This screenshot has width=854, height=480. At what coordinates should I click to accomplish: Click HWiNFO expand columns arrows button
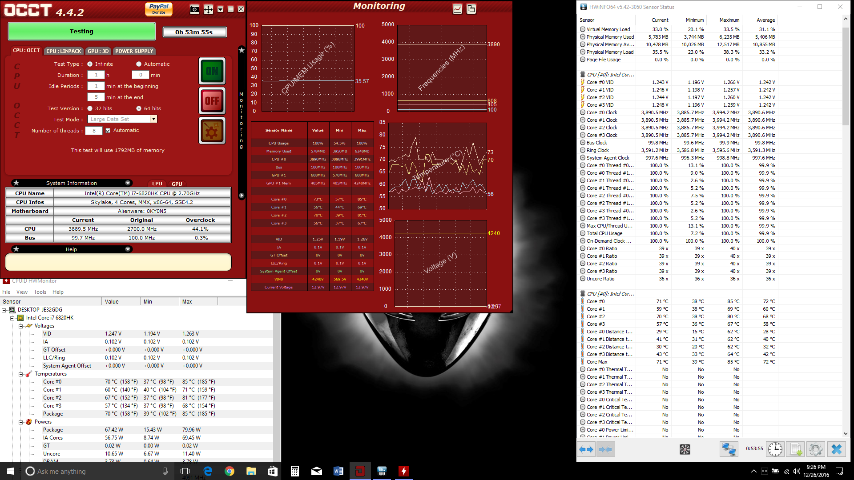point(586,450)
